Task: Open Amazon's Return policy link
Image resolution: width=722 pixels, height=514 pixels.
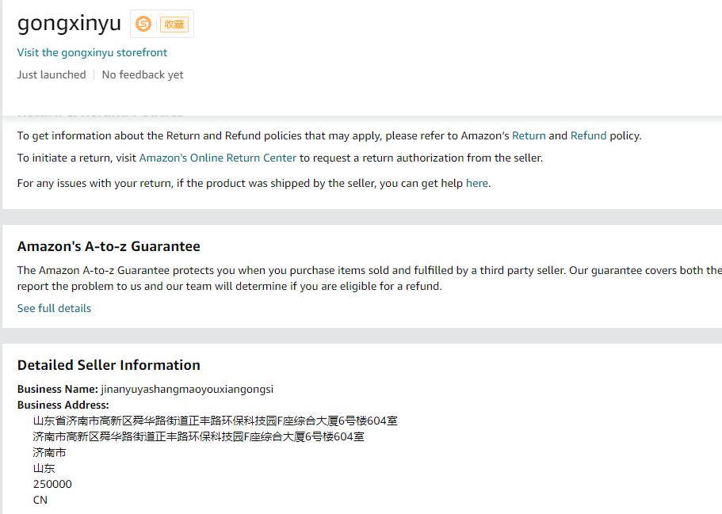Action: pos(529,135)
